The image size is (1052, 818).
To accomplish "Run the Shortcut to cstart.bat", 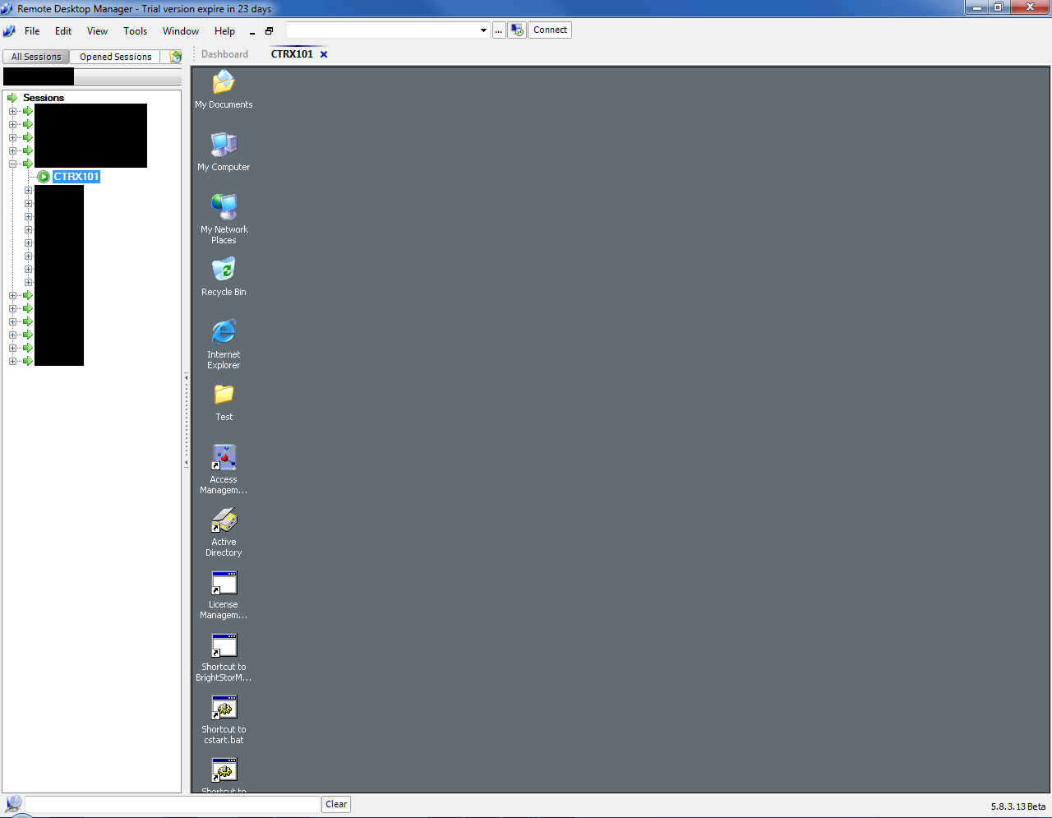I will click(x=223, y=707).
